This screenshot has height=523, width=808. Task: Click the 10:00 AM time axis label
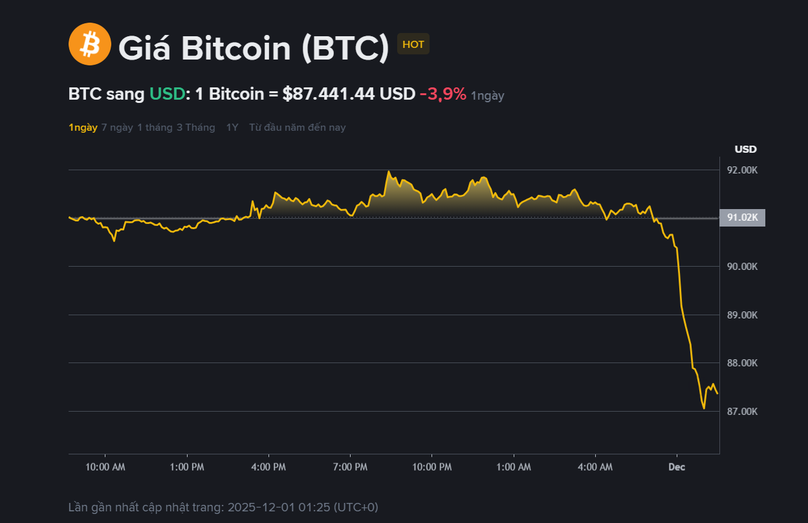click(105, 467)
